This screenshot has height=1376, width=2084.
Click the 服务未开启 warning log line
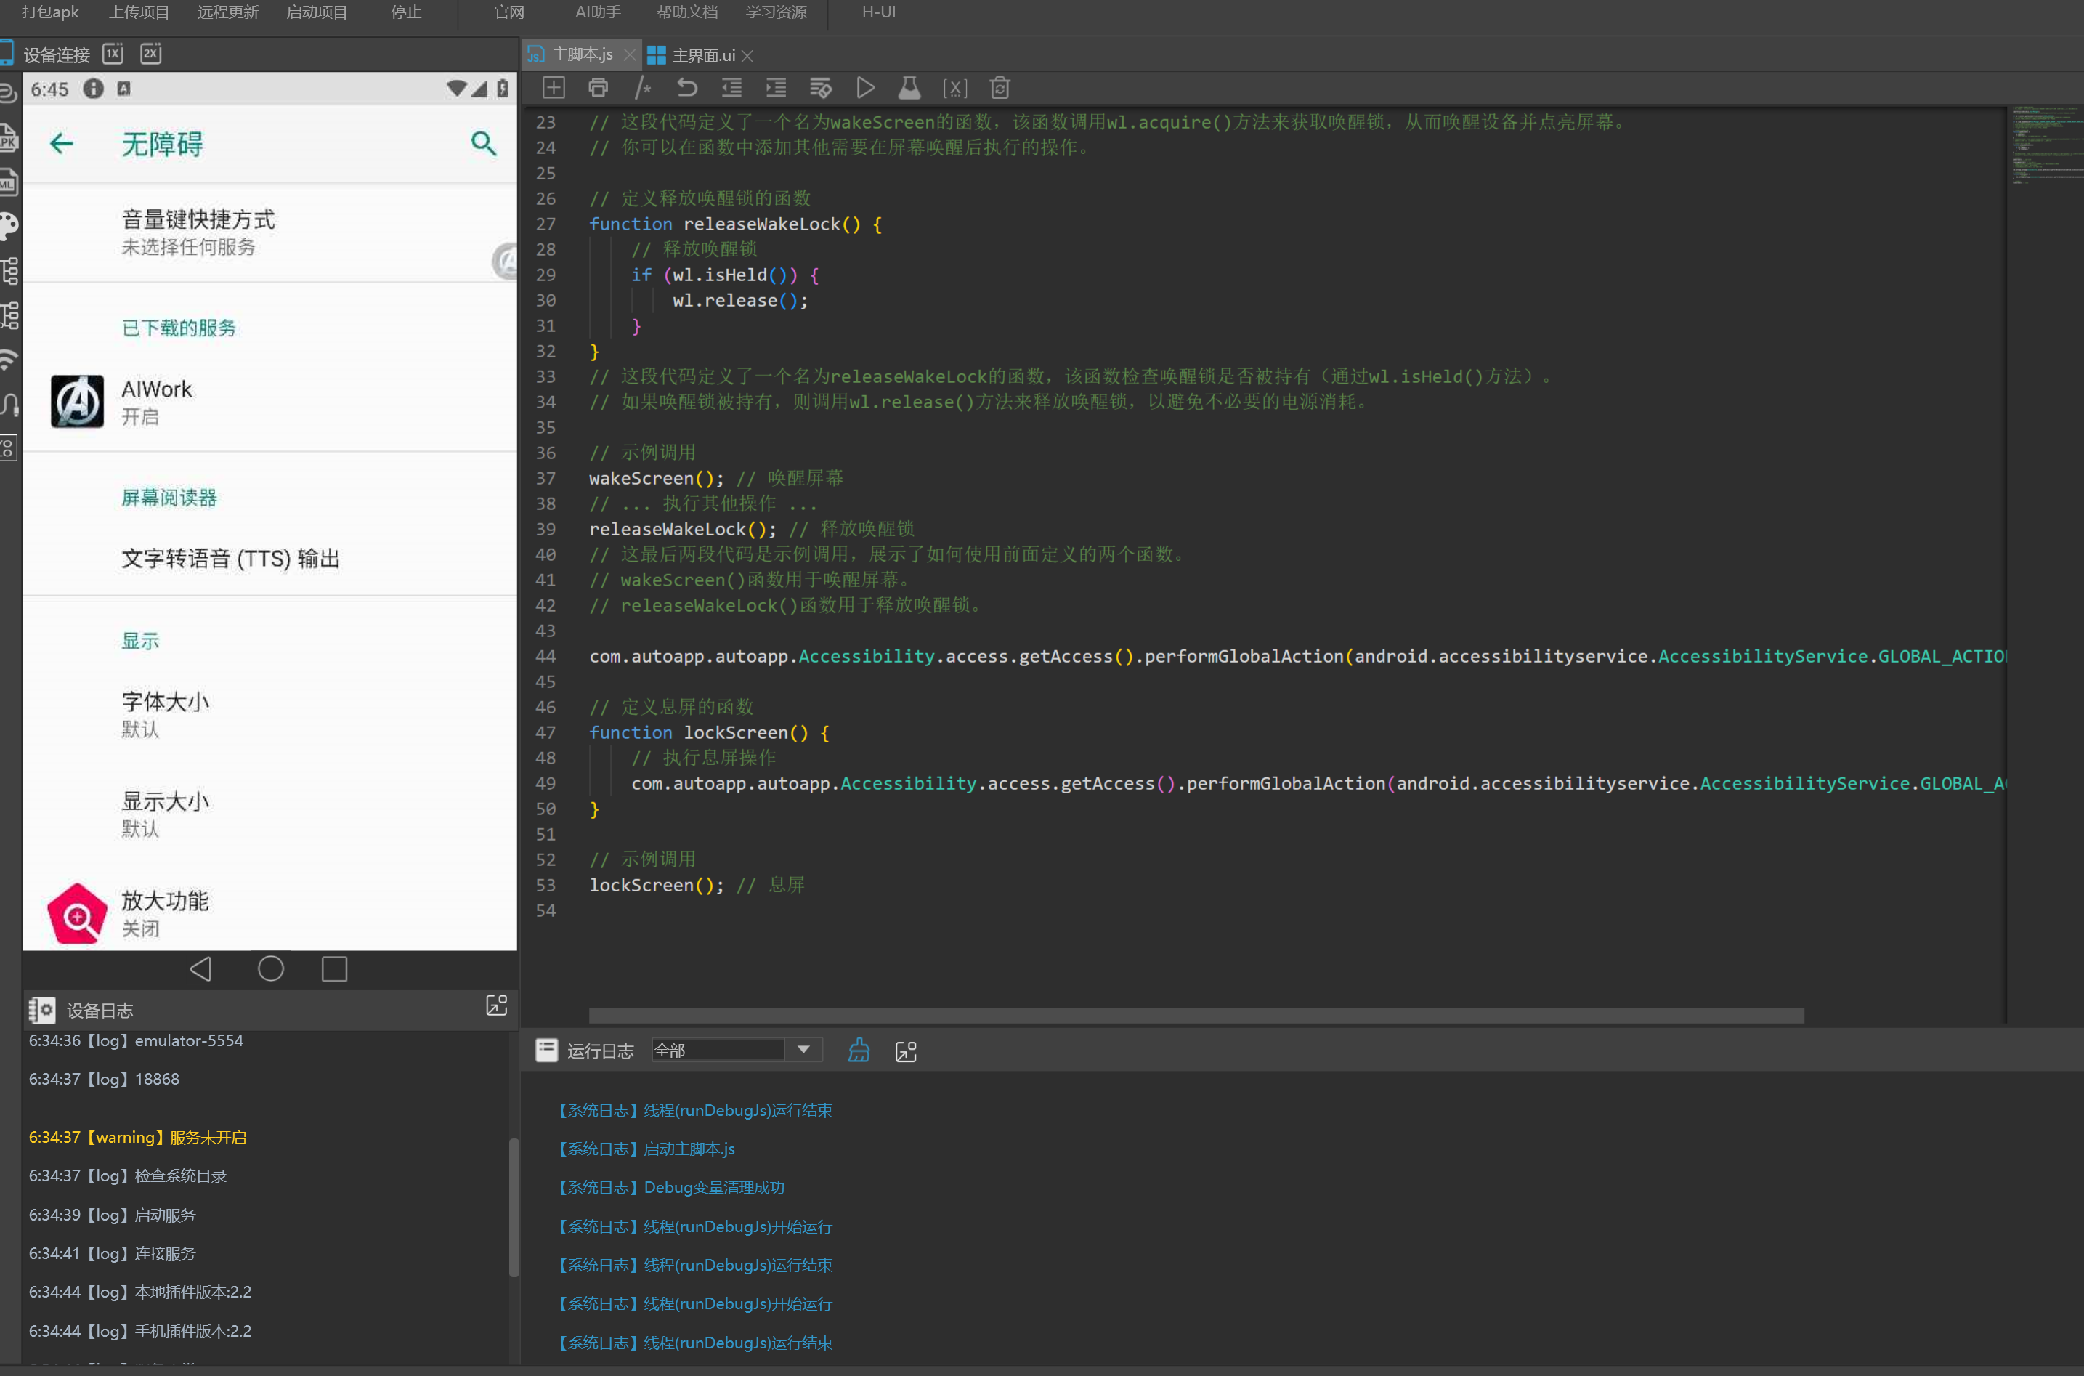(138, 1137)
